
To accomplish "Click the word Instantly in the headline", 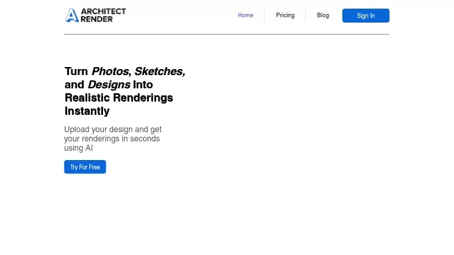I will point(87,111).
